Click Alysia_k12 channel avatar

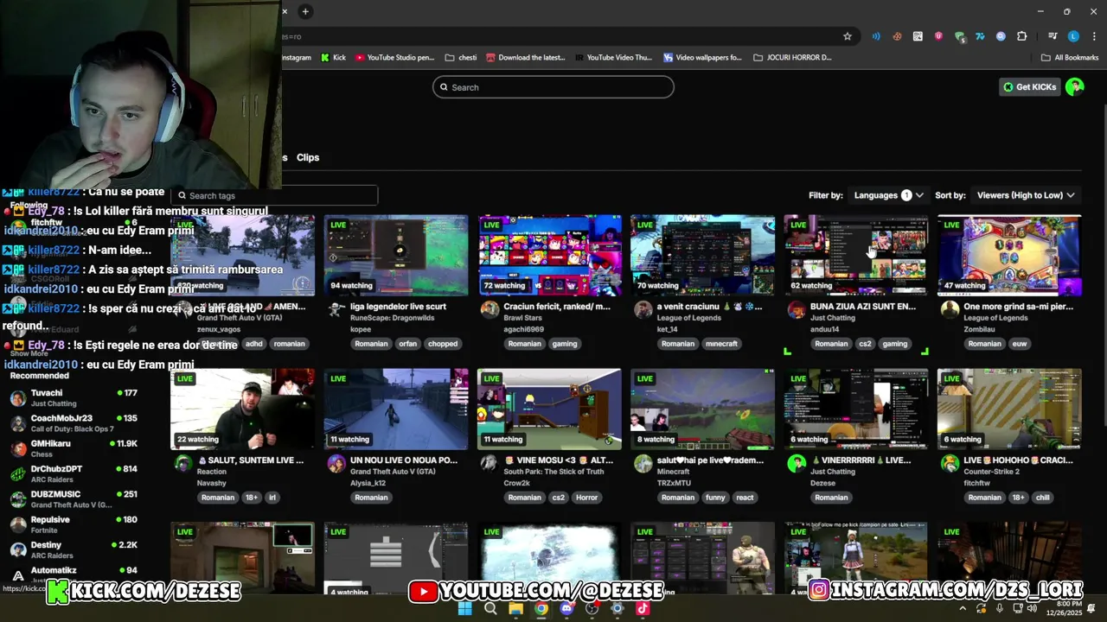click(336, 463)
